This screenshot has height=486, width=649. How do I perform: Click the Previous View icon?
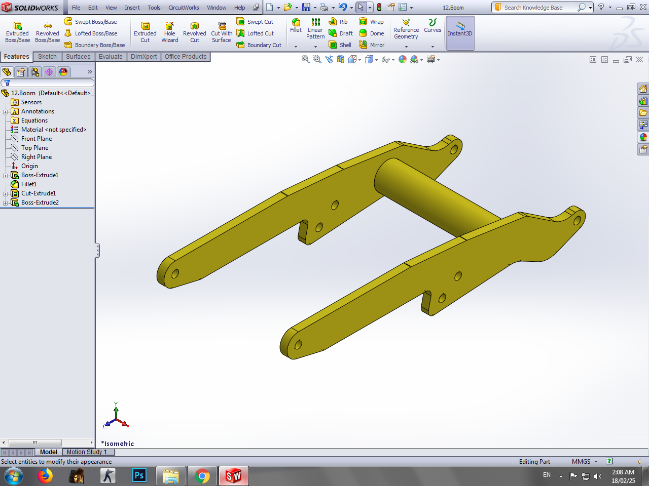(x=329, y=59)
